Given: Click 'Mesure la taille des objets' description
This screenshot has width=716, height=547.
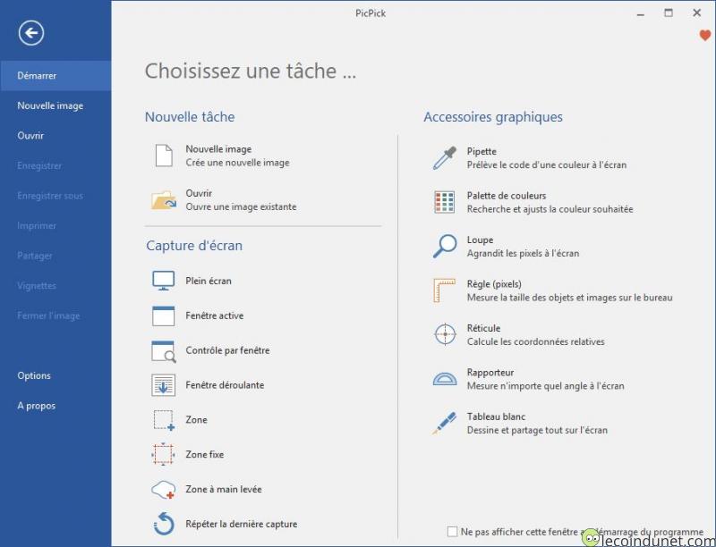Looking at the screenshot, I should (569, 298).
